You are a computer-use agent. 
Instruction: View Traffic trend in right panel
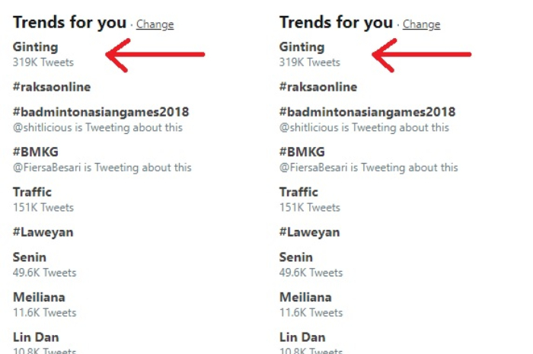(298, 193)
